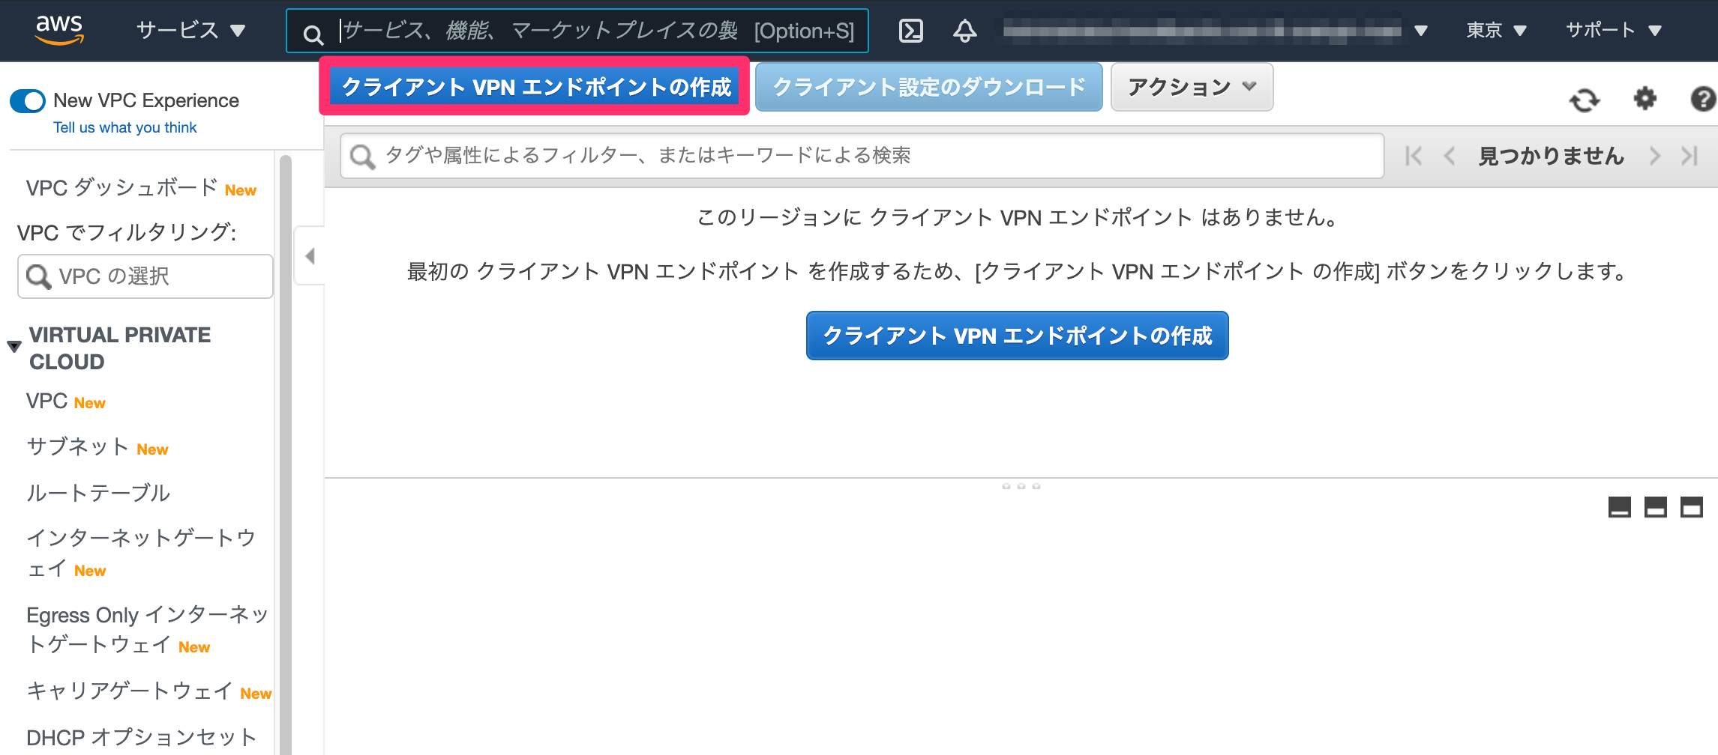1718x755 pixels.
Task: Open the 東京 region dropdown
Action: click(x=1497, y=31)
